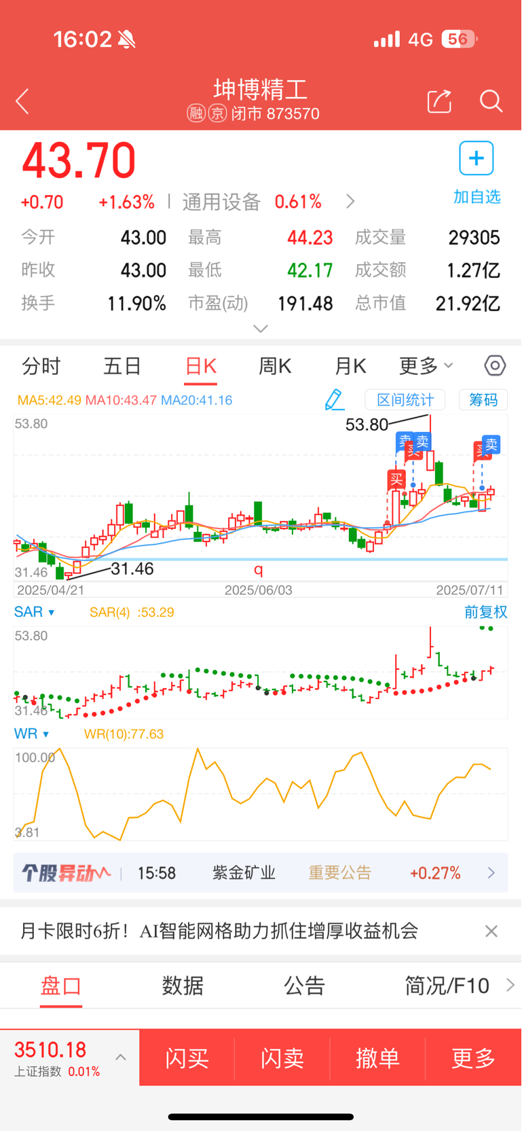Tap the MA10:43.47 label

coord(121,400)
